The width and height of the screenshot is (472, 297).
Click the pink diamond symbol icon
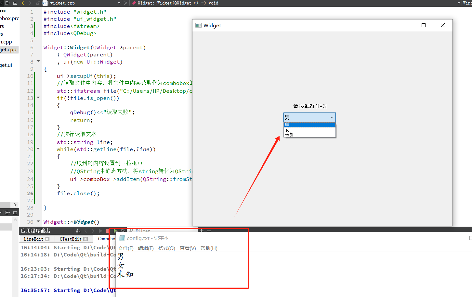click(134, 3)
